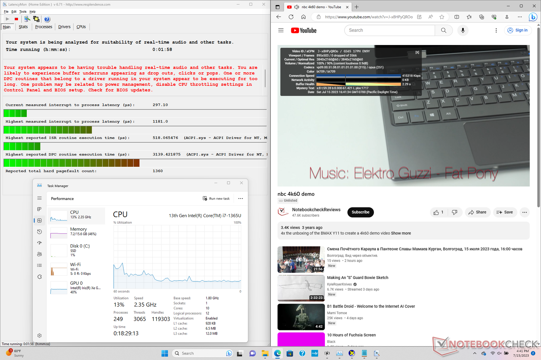This screenshot has height=360, width=541.
Task: Open the File menu in LatencyMon
Action: [6, 12]
